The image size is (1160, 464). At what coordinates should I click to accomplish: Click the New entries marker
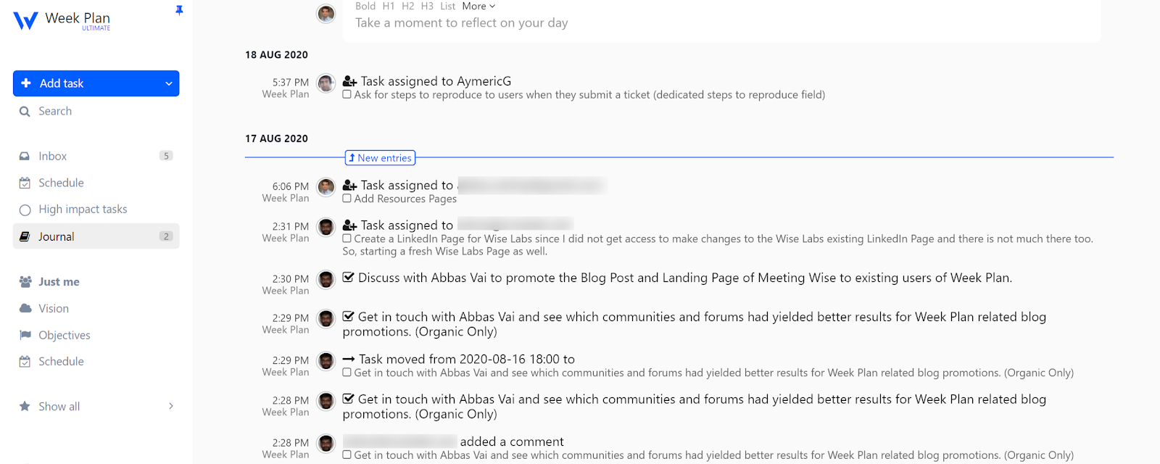coord(380,158)
